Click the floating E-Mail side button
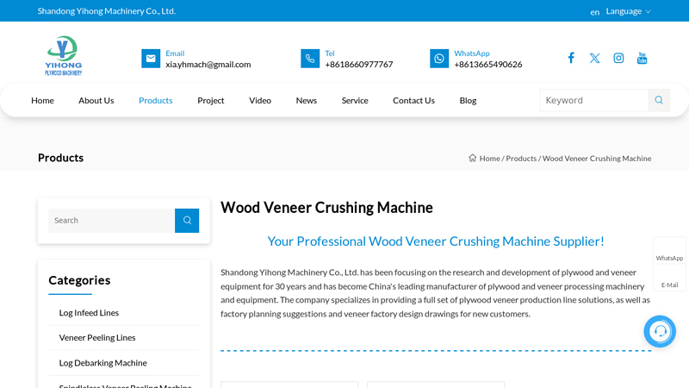This screenshot has width=689, height=388. point(669,279)
